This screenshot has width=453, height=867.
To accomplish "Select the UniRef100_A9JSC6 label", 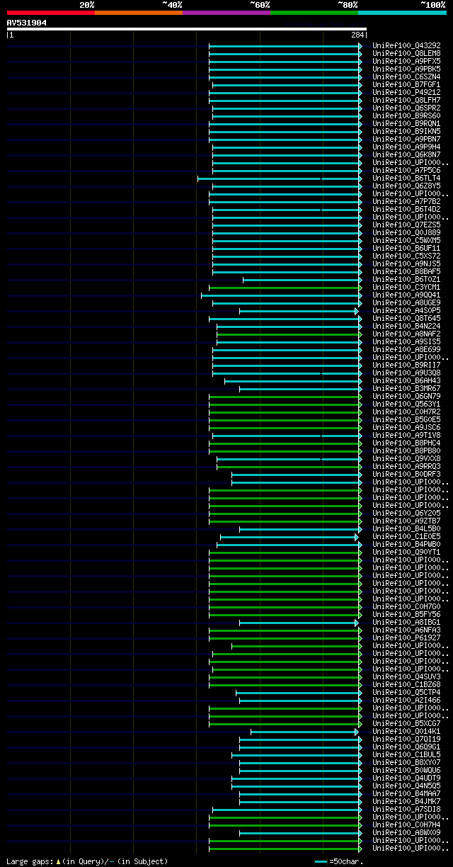I will [x=406, y=427].
